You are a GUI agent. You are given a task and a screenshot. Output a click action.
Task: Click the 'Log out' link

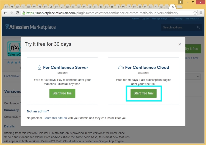click(145, 18)
